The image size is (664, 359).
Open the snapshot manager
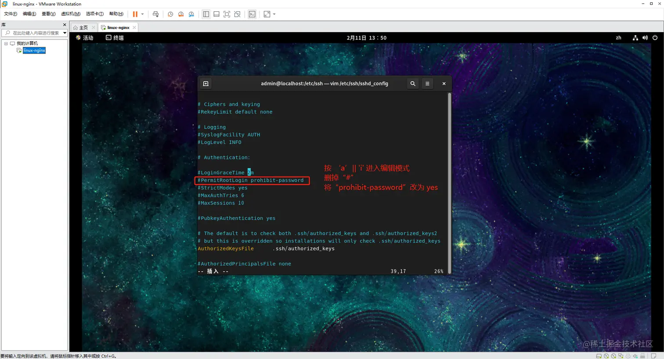pyautogui.click(x=191, y=14)
